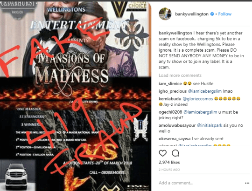This screenshot has width=252, height=191.
Task: Open the iam_slimice commenter profile
Action: coord(170,84)
